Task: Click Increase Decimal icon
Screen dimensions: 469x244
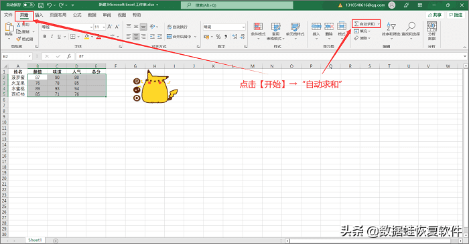Action: [x=234, y=36]
